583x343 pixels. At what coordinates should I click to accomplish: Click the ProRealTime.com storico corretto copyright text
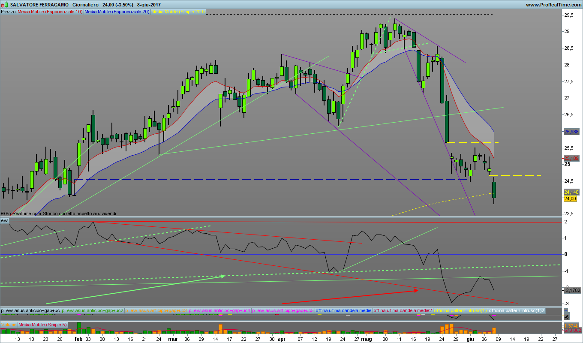(x=58, y=213)
